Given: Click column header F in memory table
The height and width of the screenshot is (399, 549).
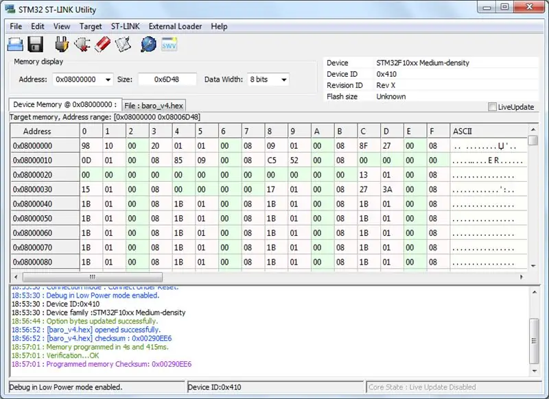Looking at the screenshot, I should tap(439, 132).
